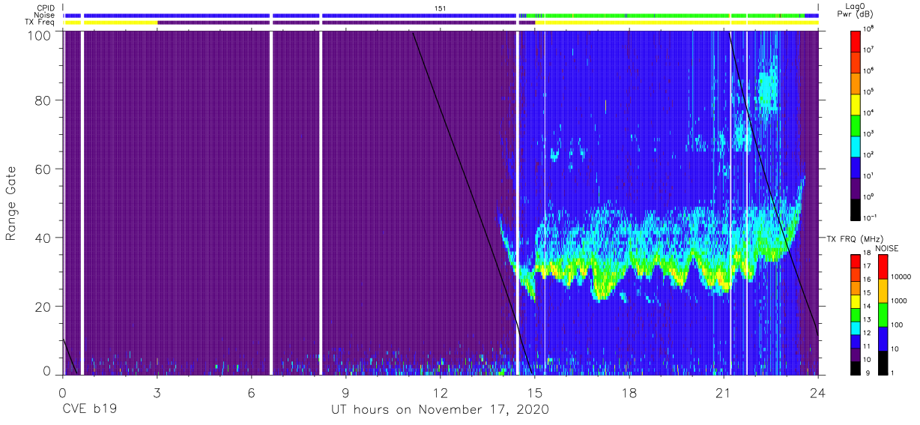The width and height of the screenshot is (920, 425).
Task: Click the 10000 label on NOISE legend
Action: 901,277
